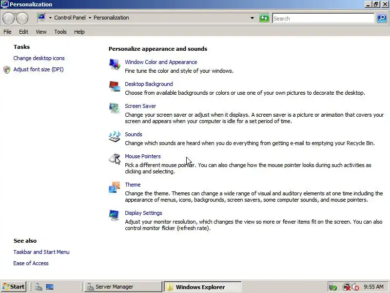This screenshot has width=390, height=293.
Task: Click in the Search input field
Action: click(x=323, y=18)
